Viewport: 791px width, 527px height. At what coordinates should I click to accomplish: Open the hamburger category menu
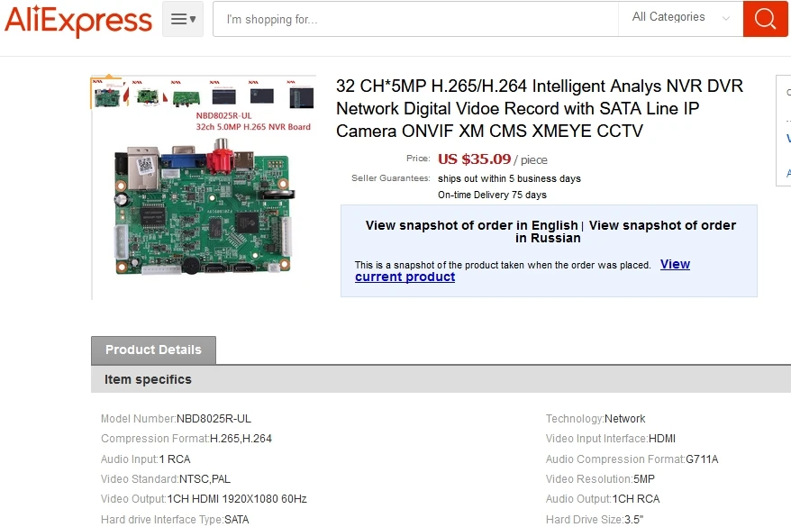point(183,19)
